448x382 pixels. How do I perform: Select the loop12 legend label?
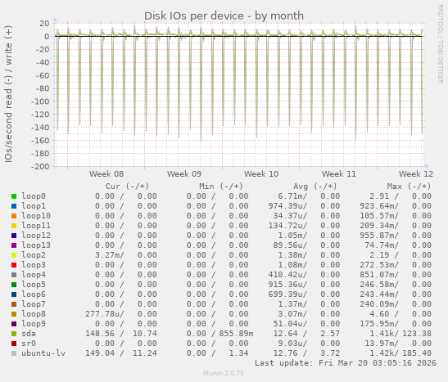click(36, 236)
